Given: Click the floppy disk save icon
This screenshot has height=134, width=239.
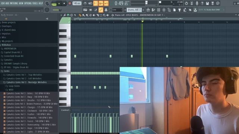Looking at the screenshot, I should [207, 3].
